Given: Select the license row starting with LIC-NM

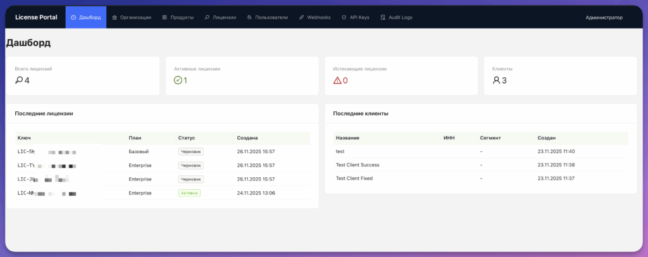Looking at the screenshot, I should tap(163, 193).
